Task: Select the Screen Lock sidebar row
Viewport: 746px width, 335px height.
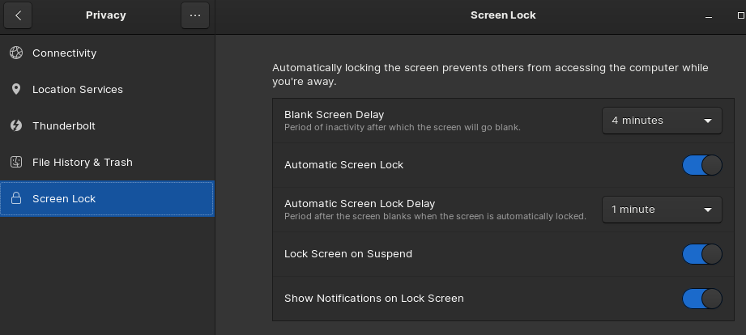Action: coord(107,198)
